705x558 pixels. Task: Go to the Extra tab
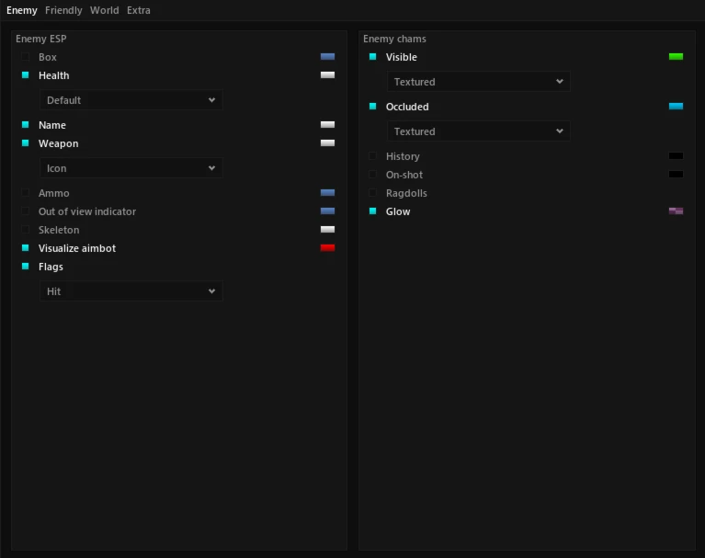[x=139, y=10]
